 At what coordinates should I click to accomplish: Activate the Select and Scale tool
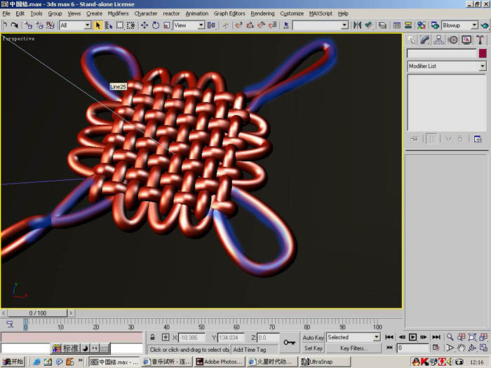click(167, 25)
